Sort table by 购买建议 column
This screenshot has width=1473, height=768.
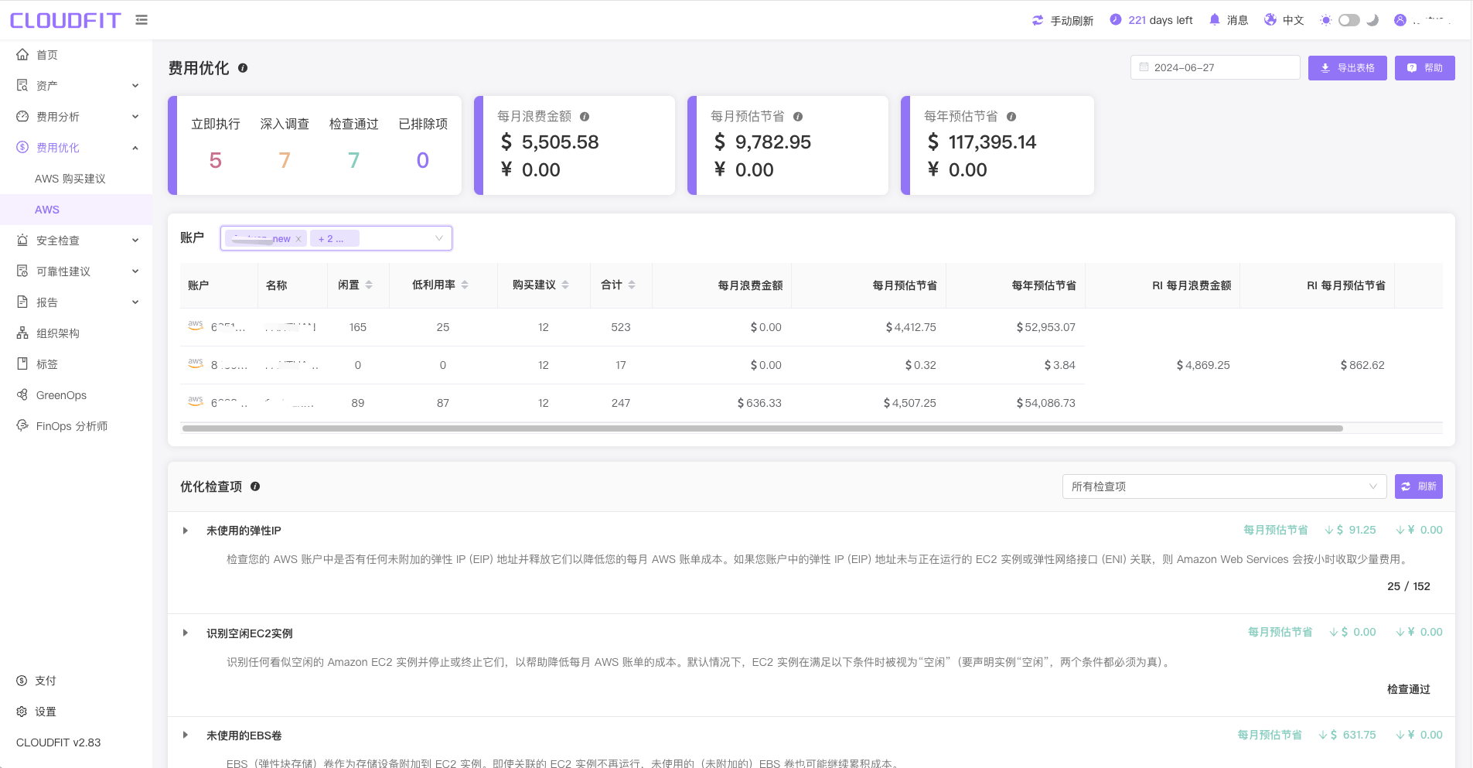565,285
